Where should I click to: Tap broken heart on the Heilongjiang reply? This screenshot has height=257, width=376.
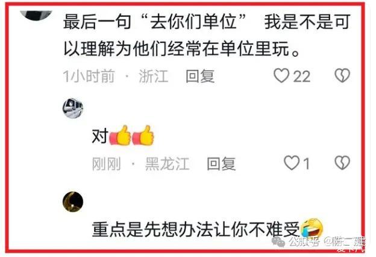[x=342, y=163]
